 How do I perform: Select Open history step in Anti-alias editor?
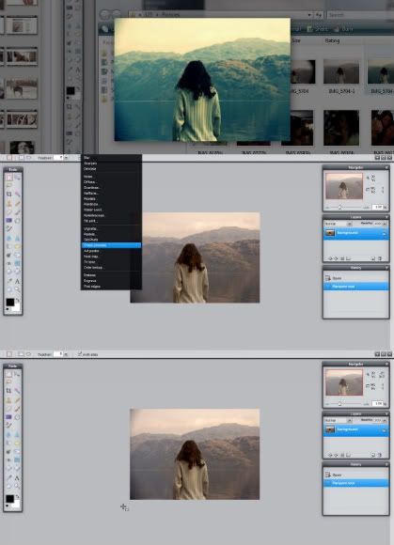(x=355, y=475)
